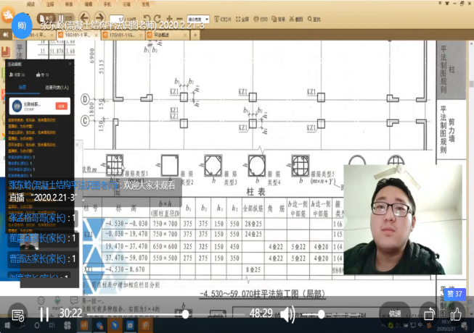Open the playlist icon in player bar
The image size is (474, 333).
click(18, 315)
